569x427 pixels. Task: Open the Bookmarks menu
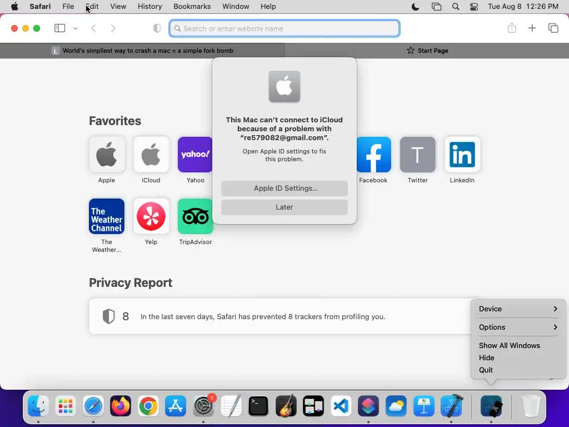coord(192,7)
